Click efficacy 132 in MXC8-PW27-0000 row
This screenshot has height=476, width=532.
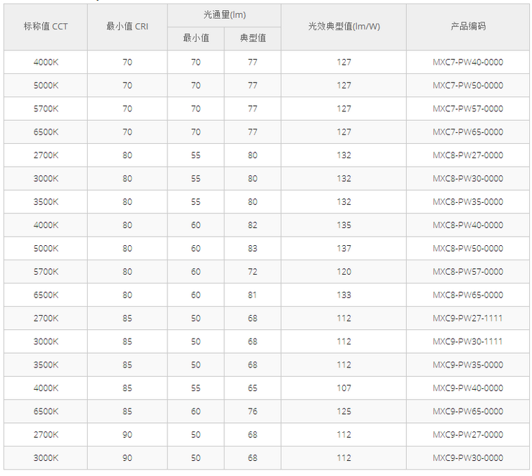click(344, 155)
